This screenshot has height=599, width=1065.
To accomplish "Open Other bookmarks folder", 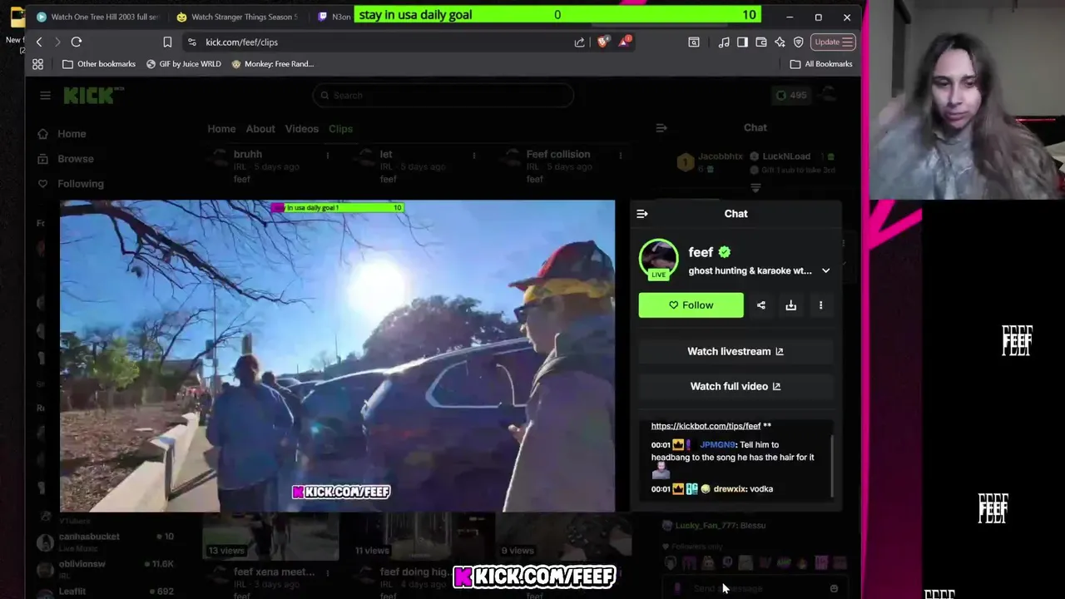I will click(x=100, y=64).
